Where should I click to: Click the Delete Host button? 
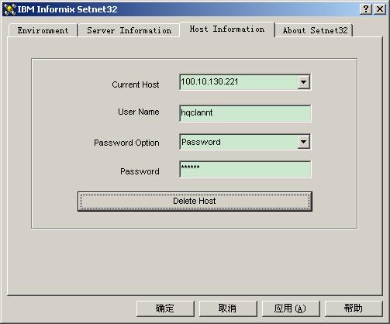point(195,202)
